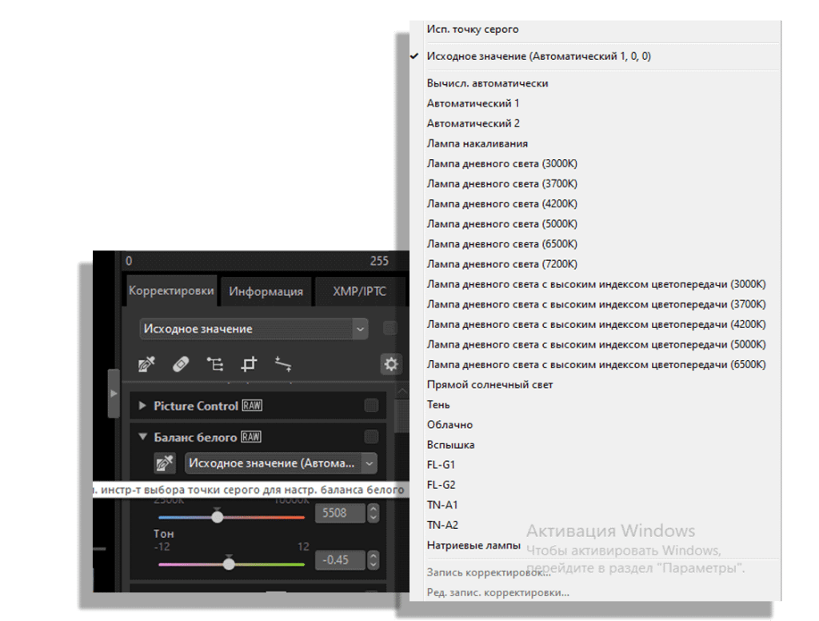The height and width of the screenshot is (621, 819).
Task: Switch to the Корректировки tab
Action: pyautogui.click(x=171, y=290)
